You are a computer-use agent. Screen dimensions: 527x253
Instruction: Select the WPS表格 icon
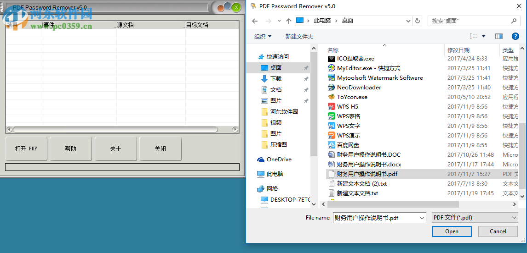pyautogui.click(x=332, y=116)
